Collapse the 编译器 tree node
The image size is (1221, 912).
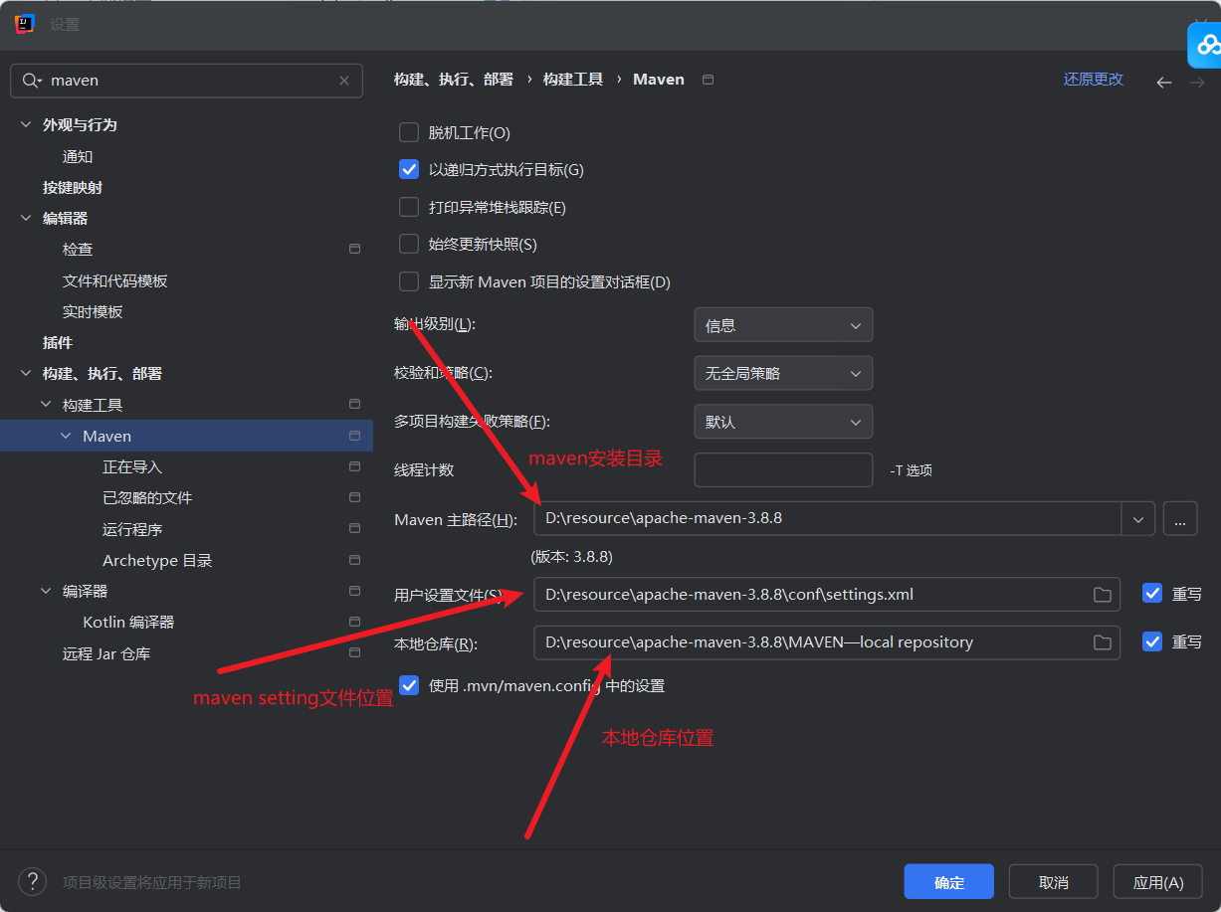coord(46,591)
